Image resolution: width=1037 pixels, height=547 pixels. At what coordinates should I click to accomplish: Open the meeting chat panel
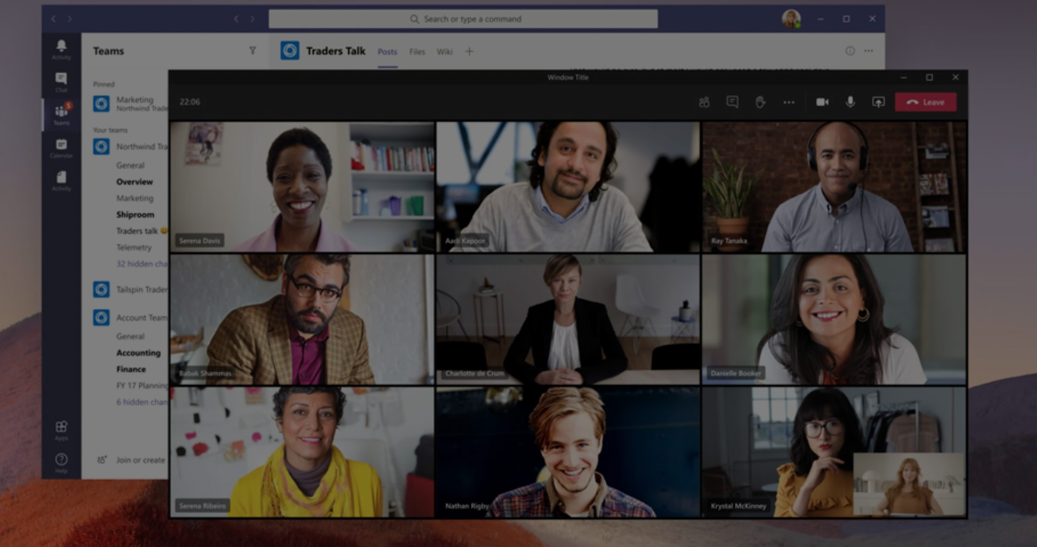tap(732, 102)
